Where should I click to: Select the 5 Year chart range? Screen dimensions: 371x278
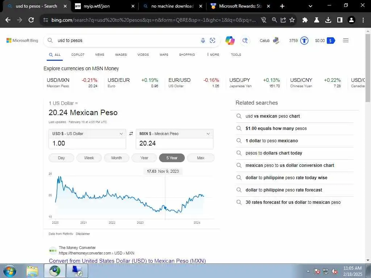[x=172, y=158]
